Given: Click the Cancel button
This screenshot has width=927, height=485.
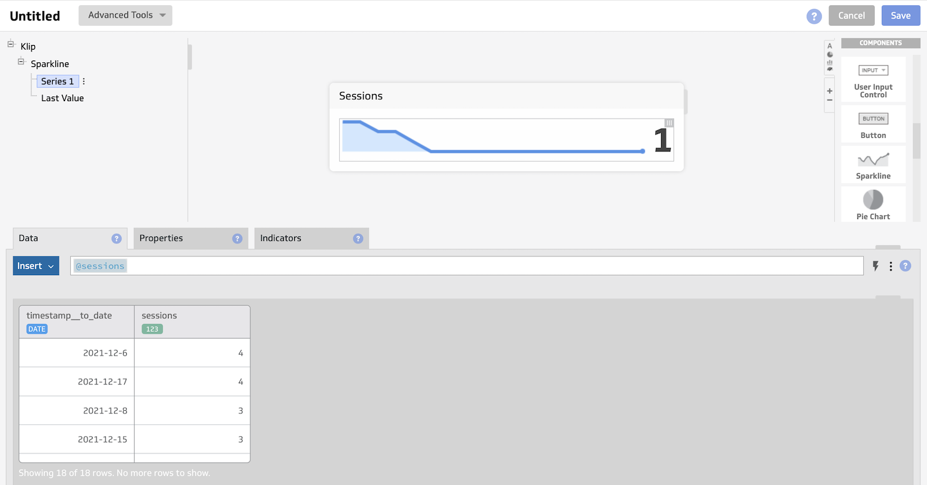Looking at the screenshot, I should (x=851, y=15).
